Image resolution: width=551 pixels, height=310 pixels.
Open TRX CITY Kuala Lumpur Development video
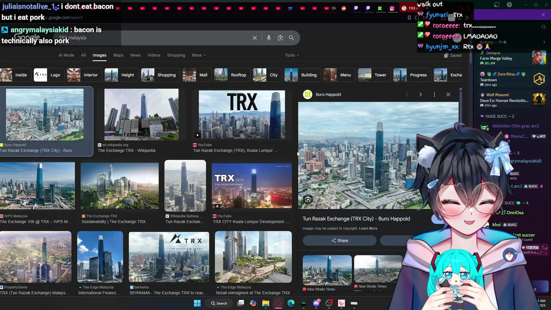point(252,186)
